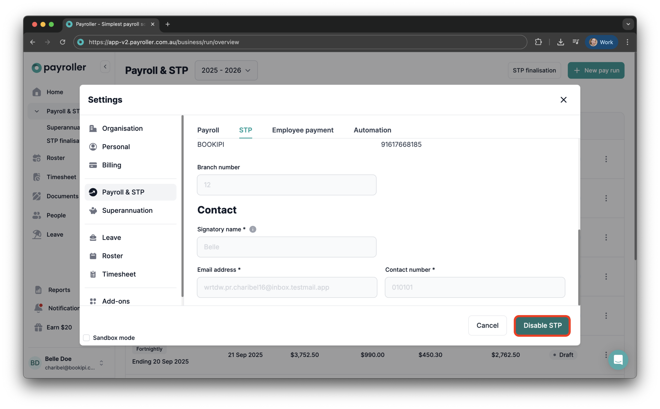
Task: Click Ending 20 Sep 2025 row text
Action: tap(160, 362)
